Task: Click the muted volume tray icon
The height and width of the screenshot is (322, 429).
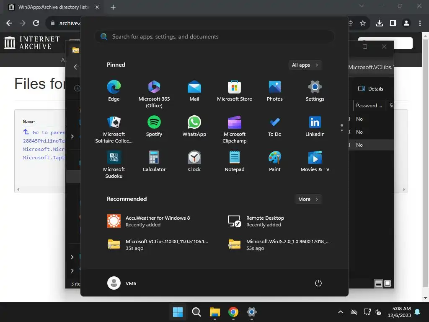Action: (x=378, y=312)
